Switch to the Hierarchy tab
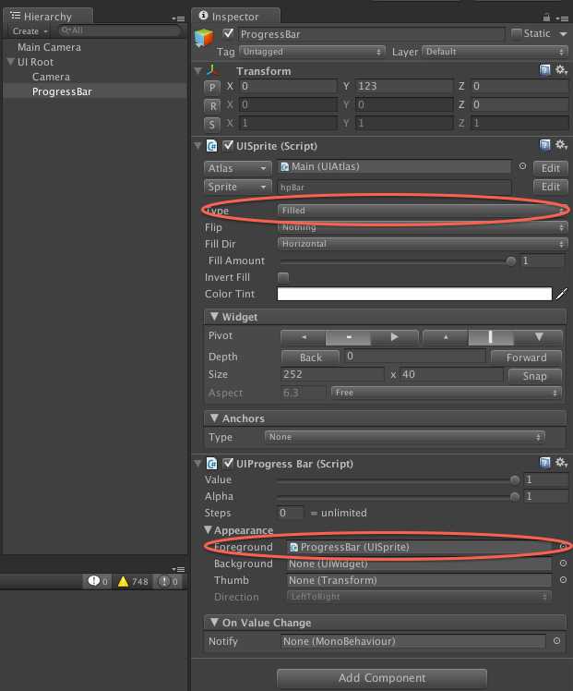 48,17
